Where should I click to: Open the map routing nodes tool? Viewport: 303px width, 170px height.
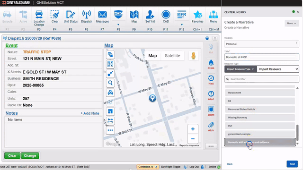click(x=110, y=74)
